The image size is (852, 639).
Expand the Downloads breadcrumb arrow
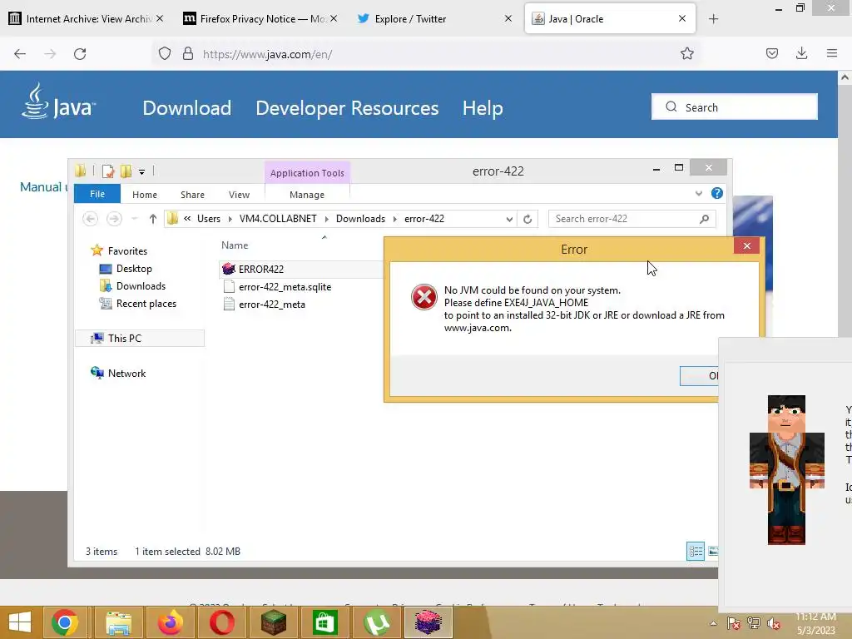click(x=395, y=219)
